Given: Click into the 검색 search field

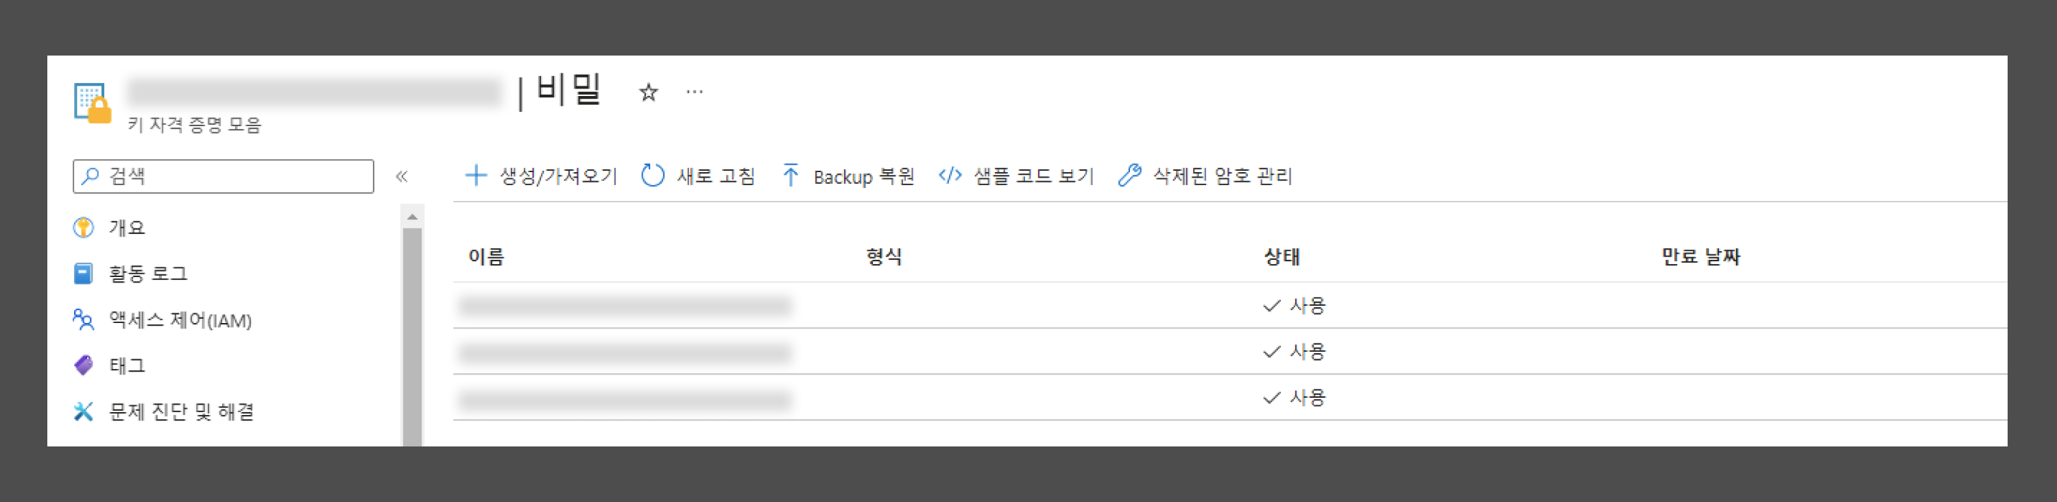Looking at the screenshot, I should tap(224, 176).
